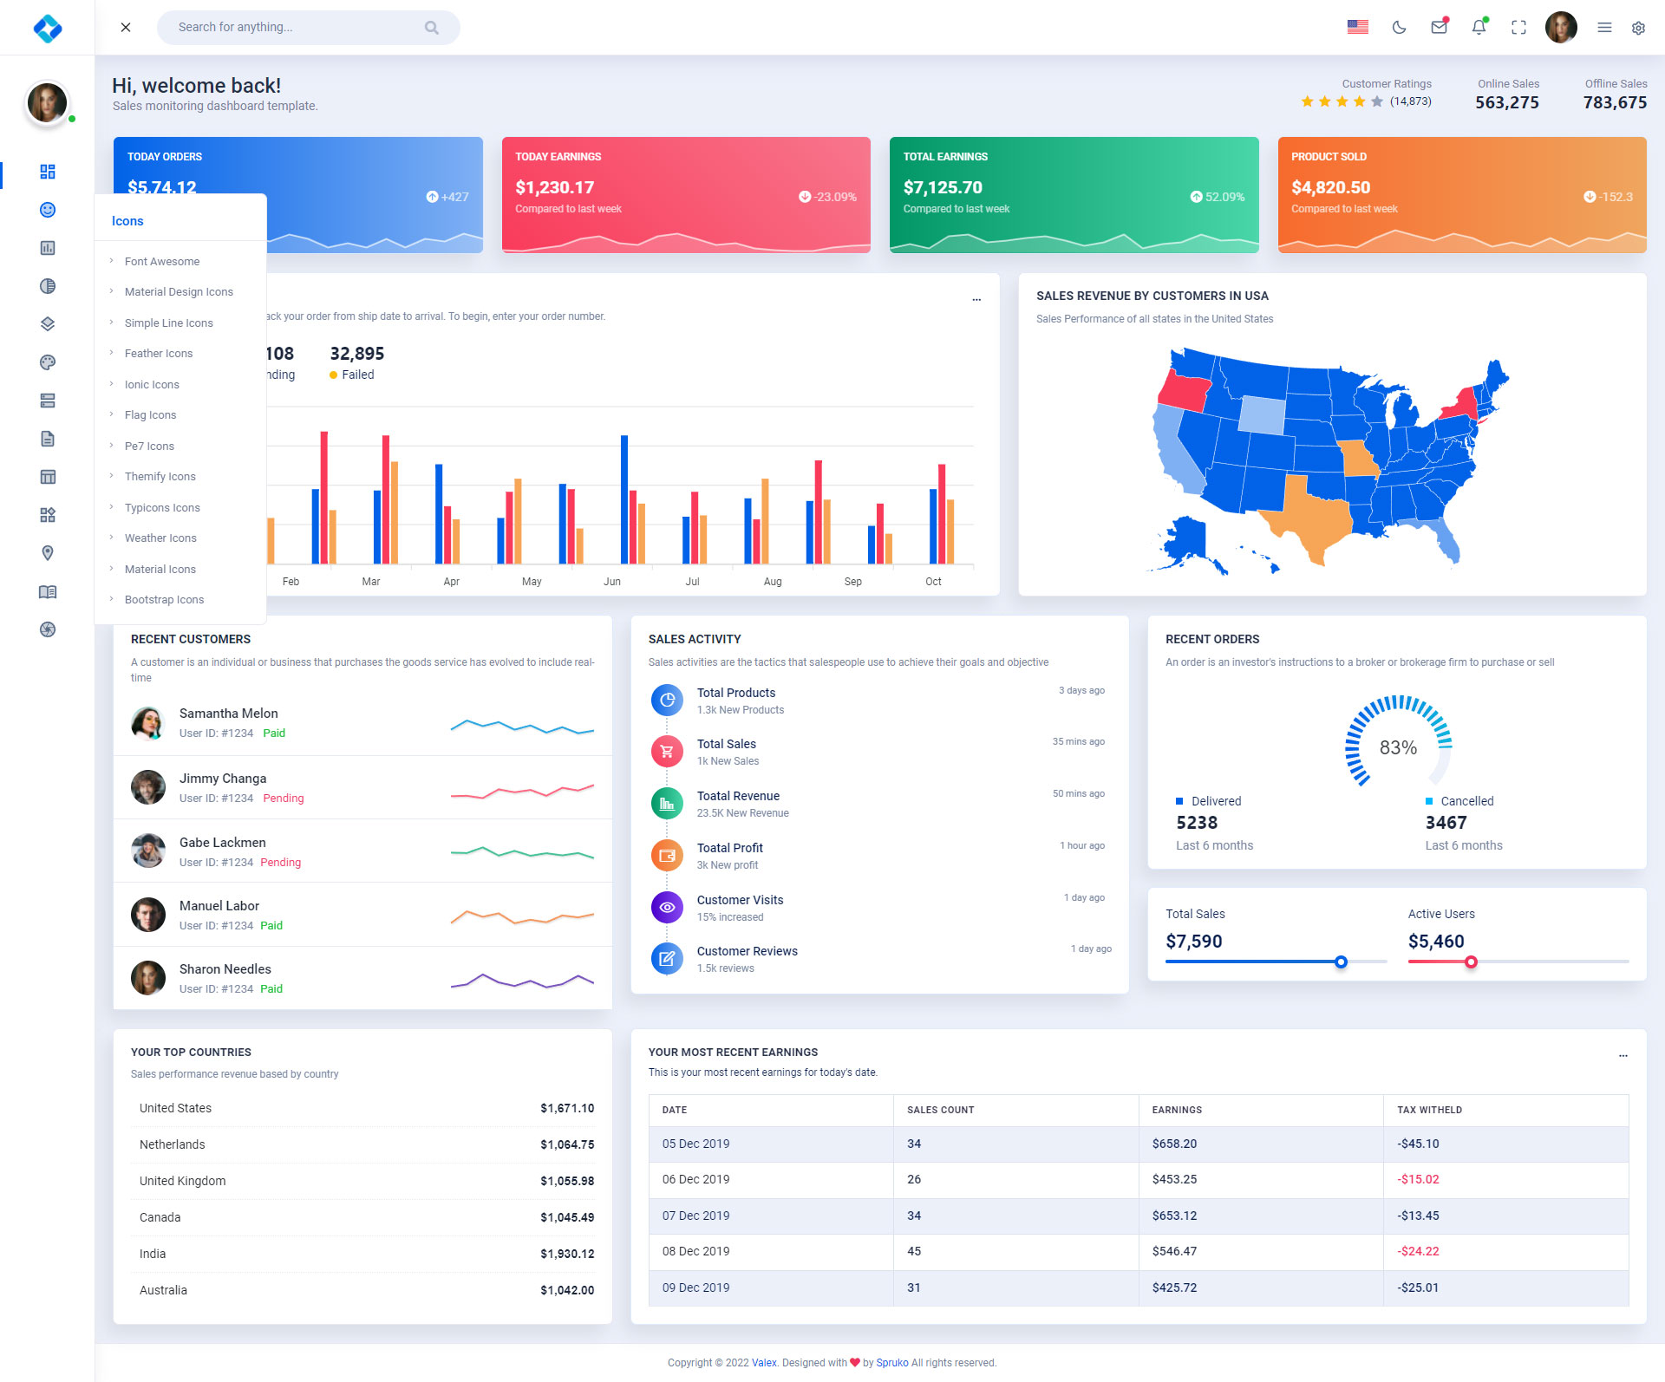Image resolution: width=1665 pixels, height=1382 pixels.
Task: Click the smiley face Icons sidebar icon
Action: tap(48, 210)
